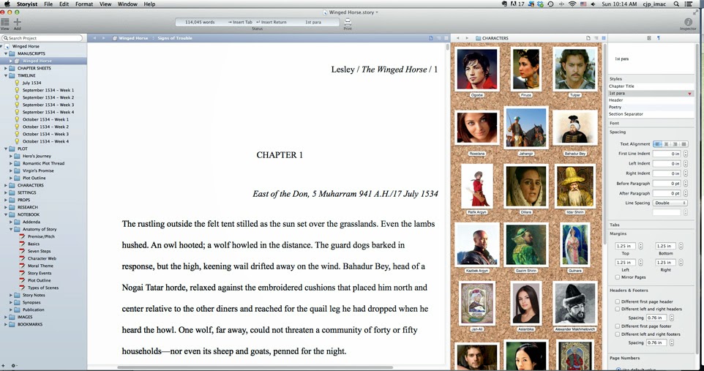The height and width of the screenshot is (371, 704).
Task: Click the volume icon in menu bar
Action: (593, 4)
